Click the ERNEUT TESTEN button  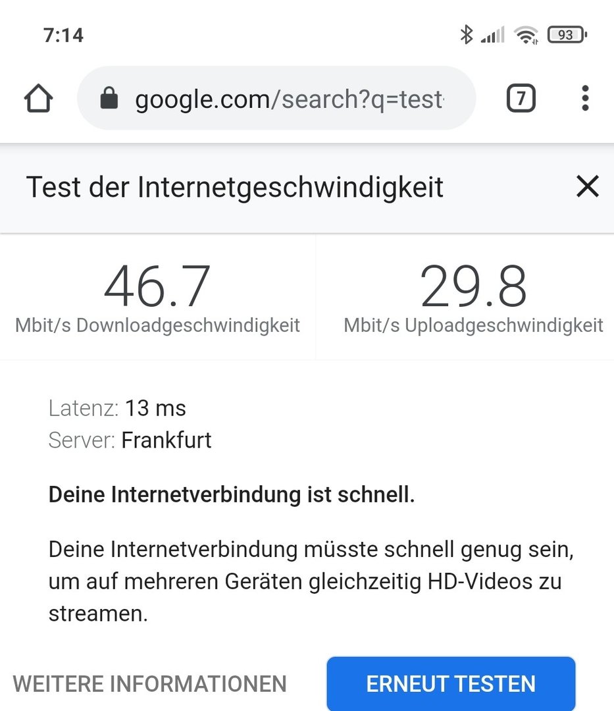click(451, 683)
